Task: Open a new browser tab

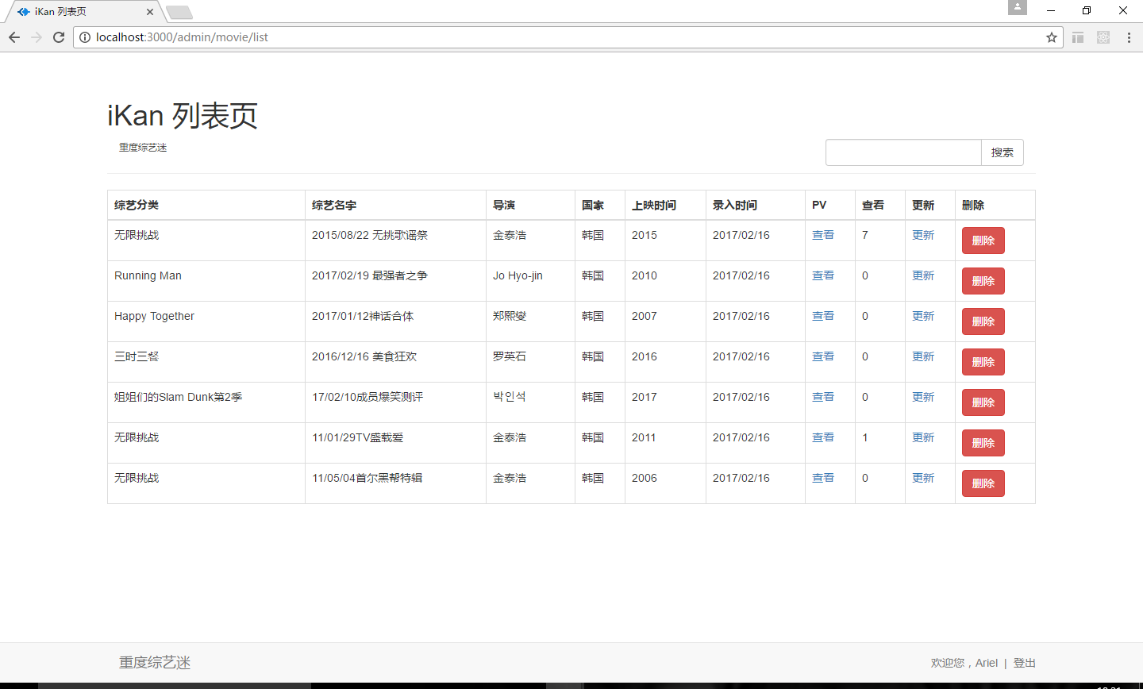Action: tap(179, 12)
